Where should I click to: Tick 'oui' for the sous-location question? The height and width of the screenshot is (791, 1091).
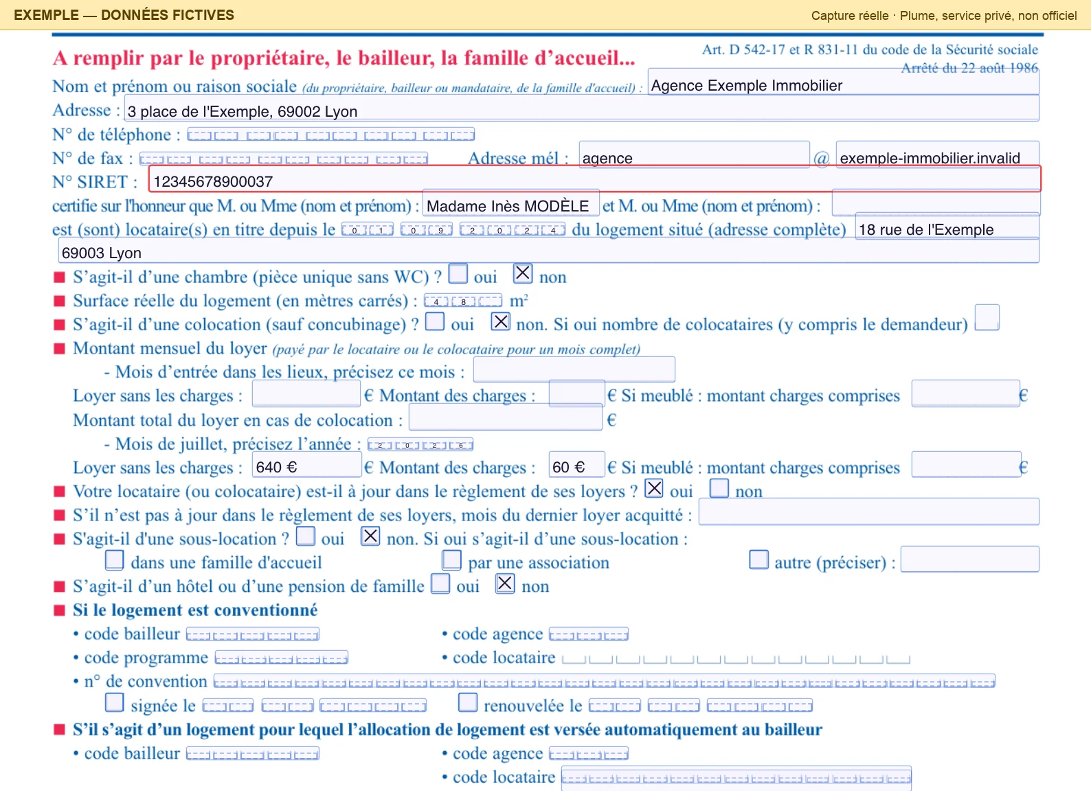[306, 536]
